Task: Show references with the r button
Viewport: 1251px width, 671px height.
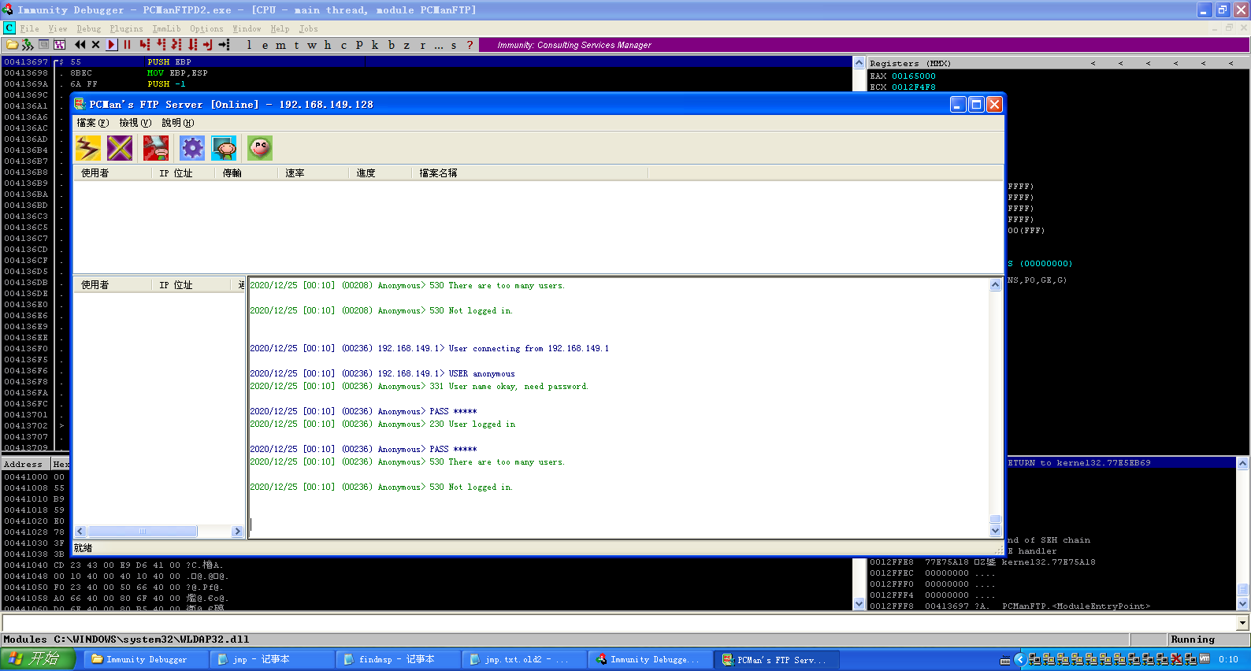Action: coord(422,45)
